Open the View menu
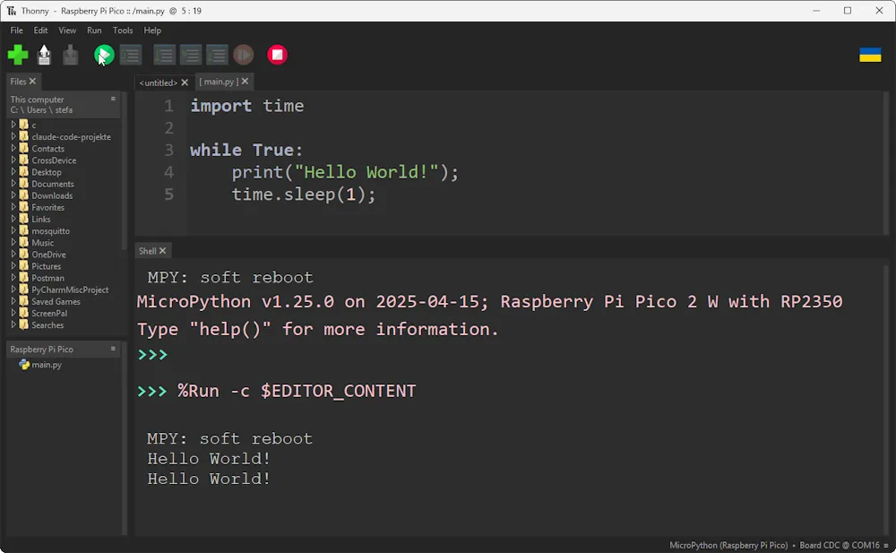Viewport: 896px width, 553px height. click(x=67, y=30)
